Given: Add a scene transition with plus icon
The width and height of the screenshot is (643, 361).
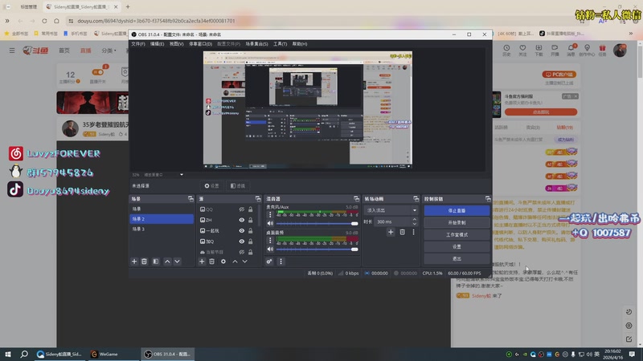Looking at the screenshot, I should click(x=391, y=232).
